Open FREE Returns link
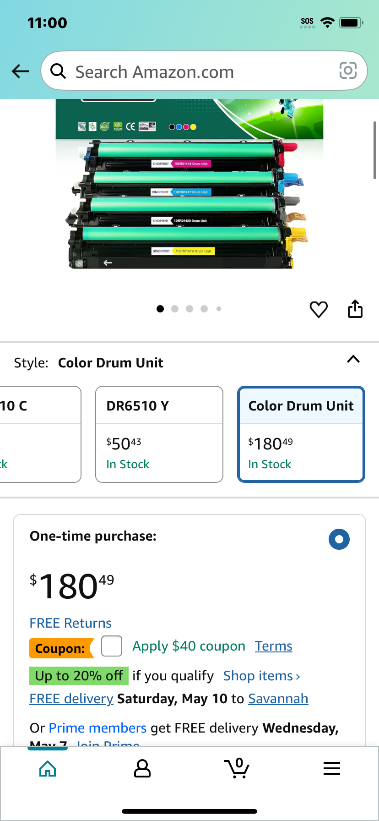Screen dimensions: 379x821 [x=70, y=623]
